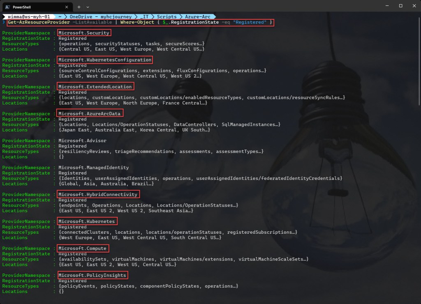Open a new terminal tab
421x304 pixels.
point(79,7)
